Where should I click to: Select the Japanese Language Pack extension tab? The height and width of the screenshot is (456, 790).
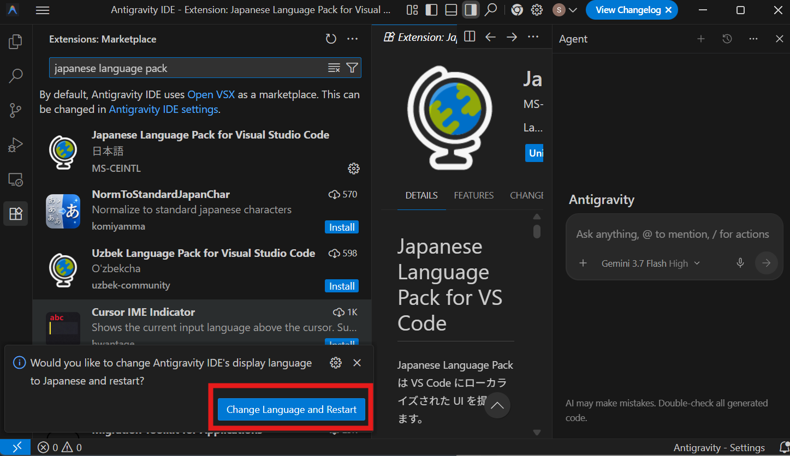pyautogui.click(x=420, y=37)
